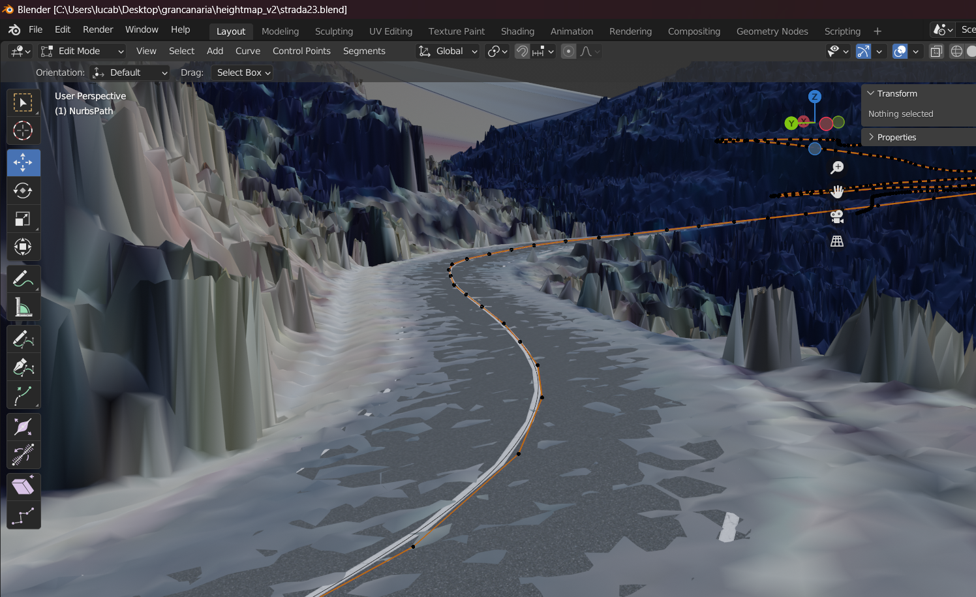
Task: Add a new workspace with plus icon
Action: (x=877, y=31)
